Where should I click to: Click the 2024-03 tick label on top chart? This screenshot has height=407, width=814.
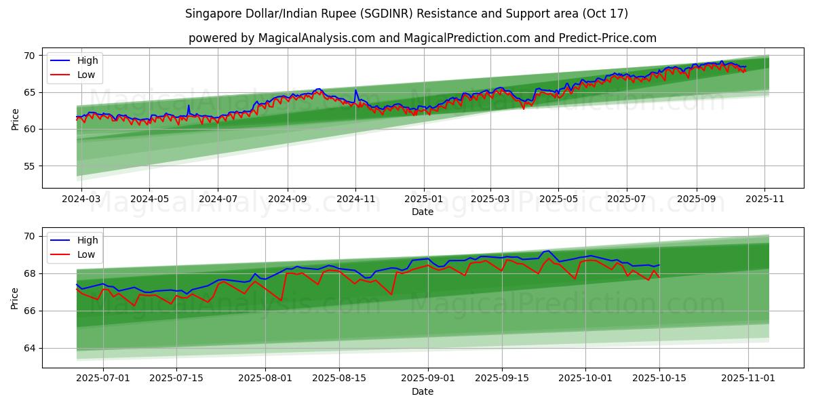81,200
